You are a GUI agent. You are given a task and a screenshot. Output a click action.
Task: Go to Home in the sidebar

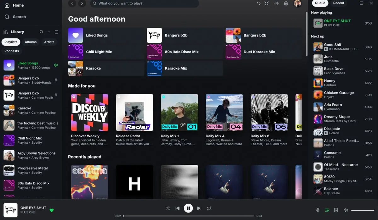click(14, 5)
